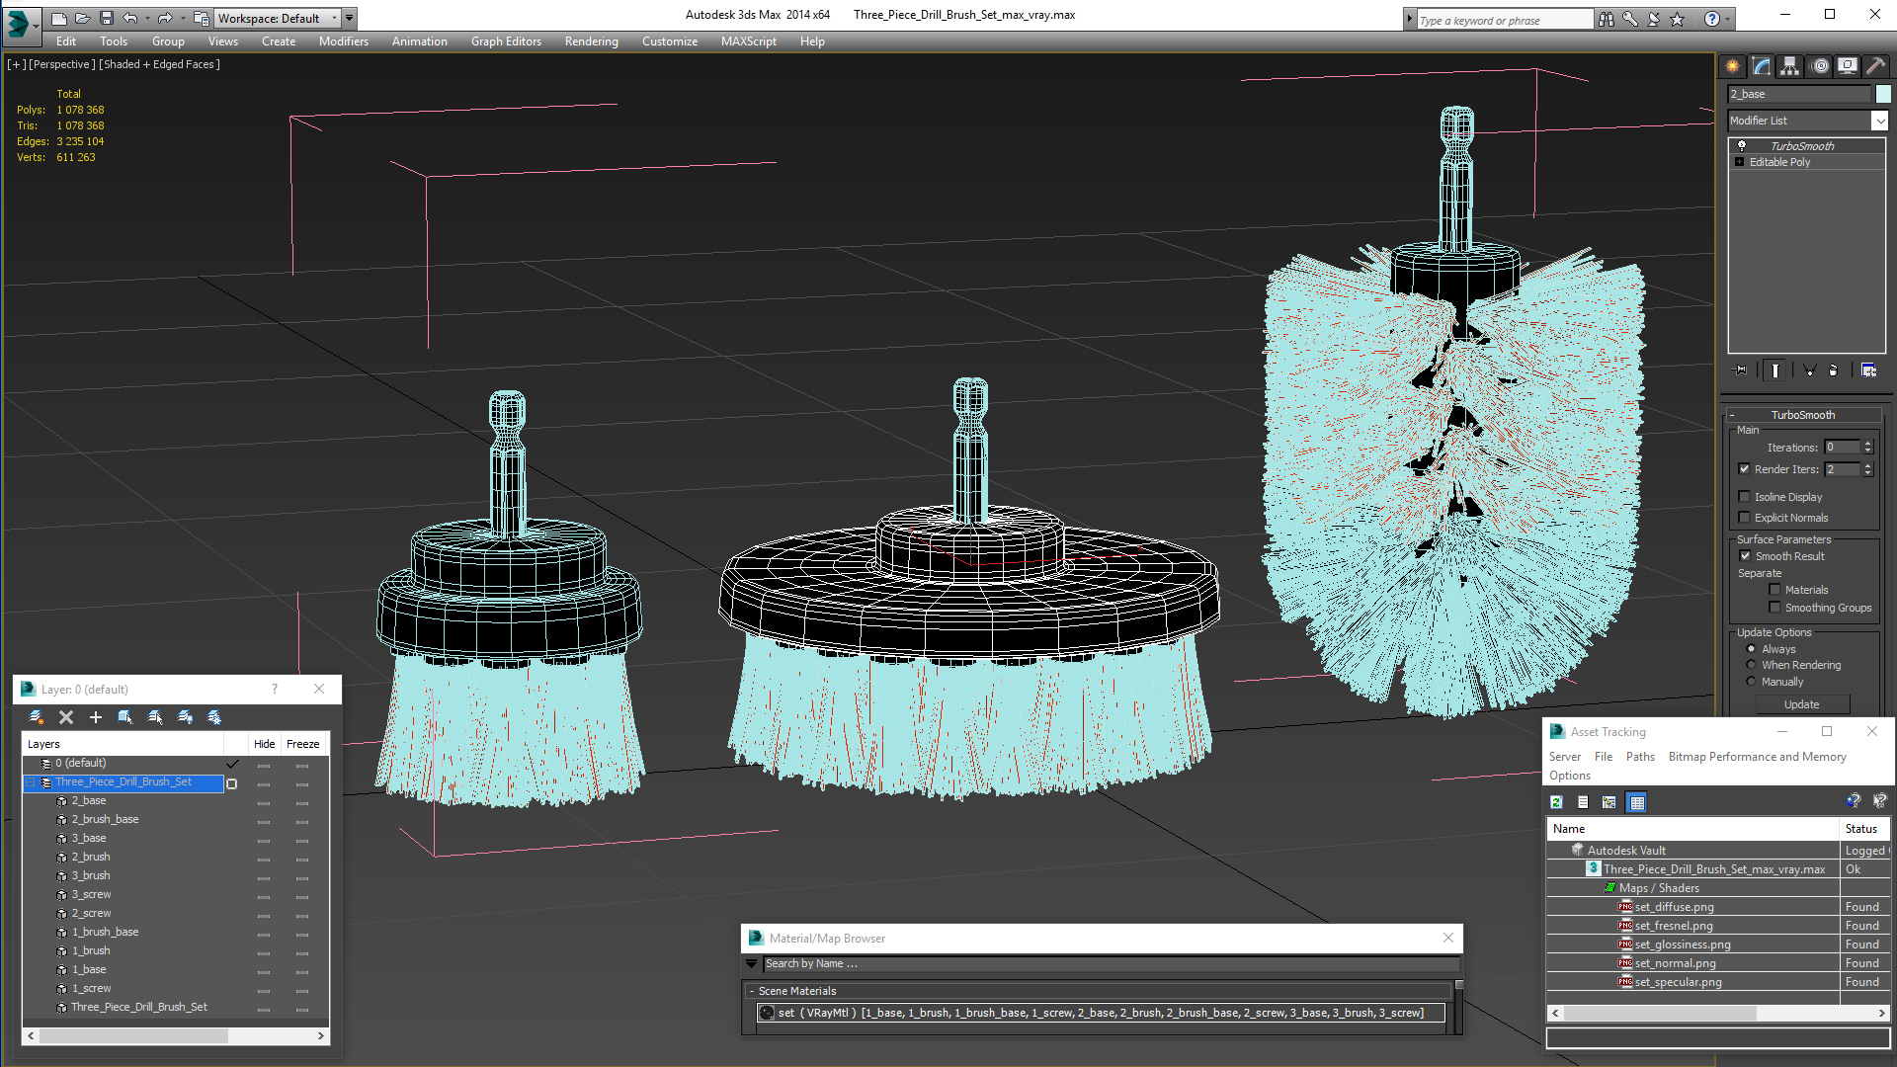Click the Search by Name field
The image size is (1897, 1067).
[1107, 963]
